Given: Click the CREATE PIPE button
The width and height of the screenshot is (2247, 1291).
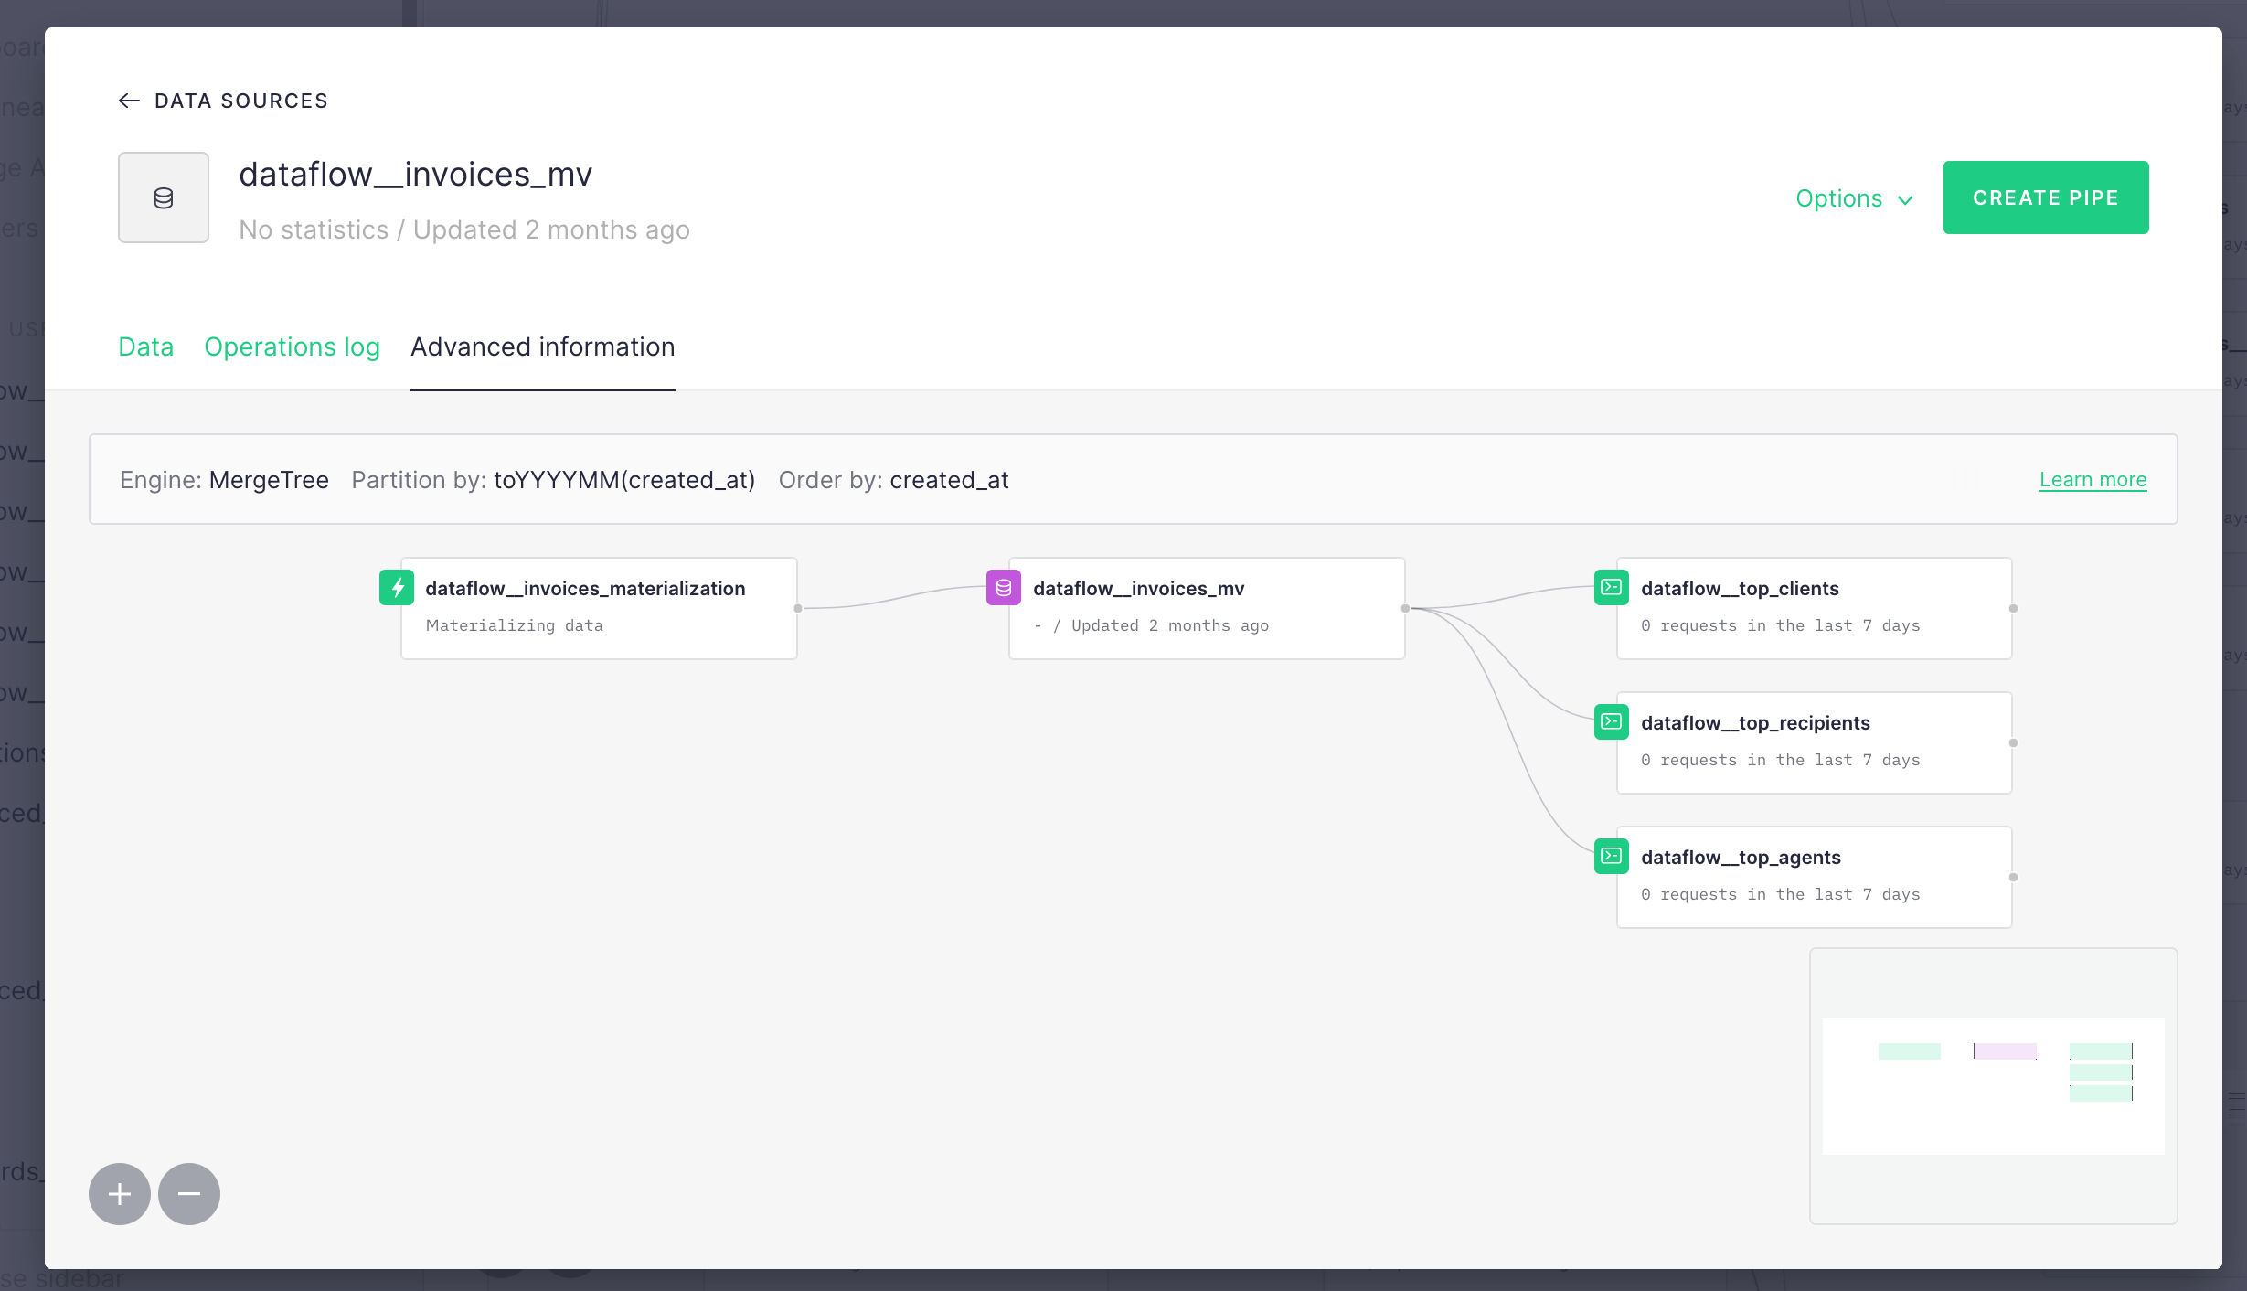Looking at the screenshot, I should point(2047,197).
